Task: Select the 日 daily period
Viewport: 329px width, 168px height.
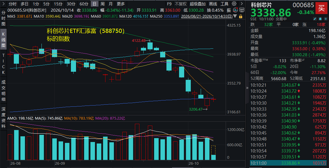Action: click(x=95, y=4)
